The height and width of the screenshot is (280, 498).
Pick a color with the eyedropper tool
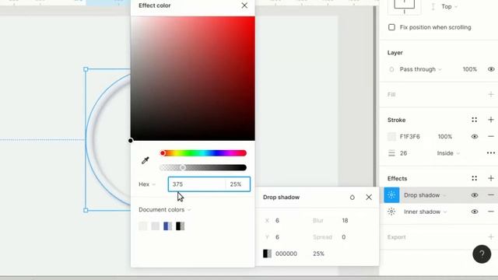(146, 160)
